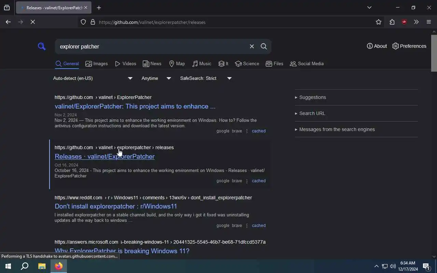Screen dimensions: 437x273
Task: Switch to the Social Media tab
Action: [x=307, y=64]
